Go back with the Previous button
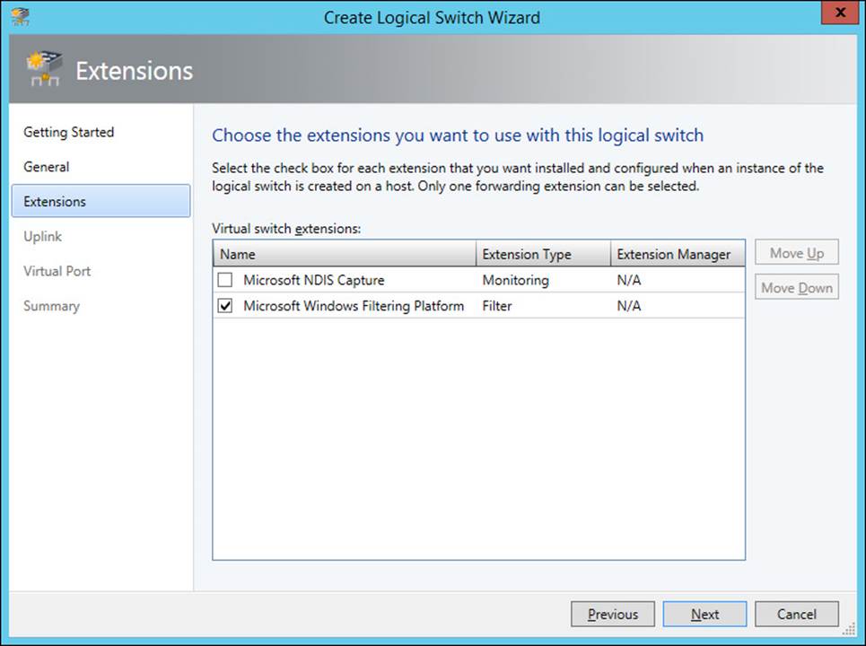Image resolution: width=866 pixels, height=646 pixels. pyautogui.click(x=613, y=614)
